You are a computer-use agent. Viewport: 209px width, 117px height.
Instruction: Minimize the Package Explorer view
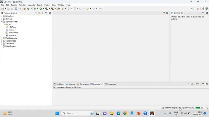click(x=46, y=13)
